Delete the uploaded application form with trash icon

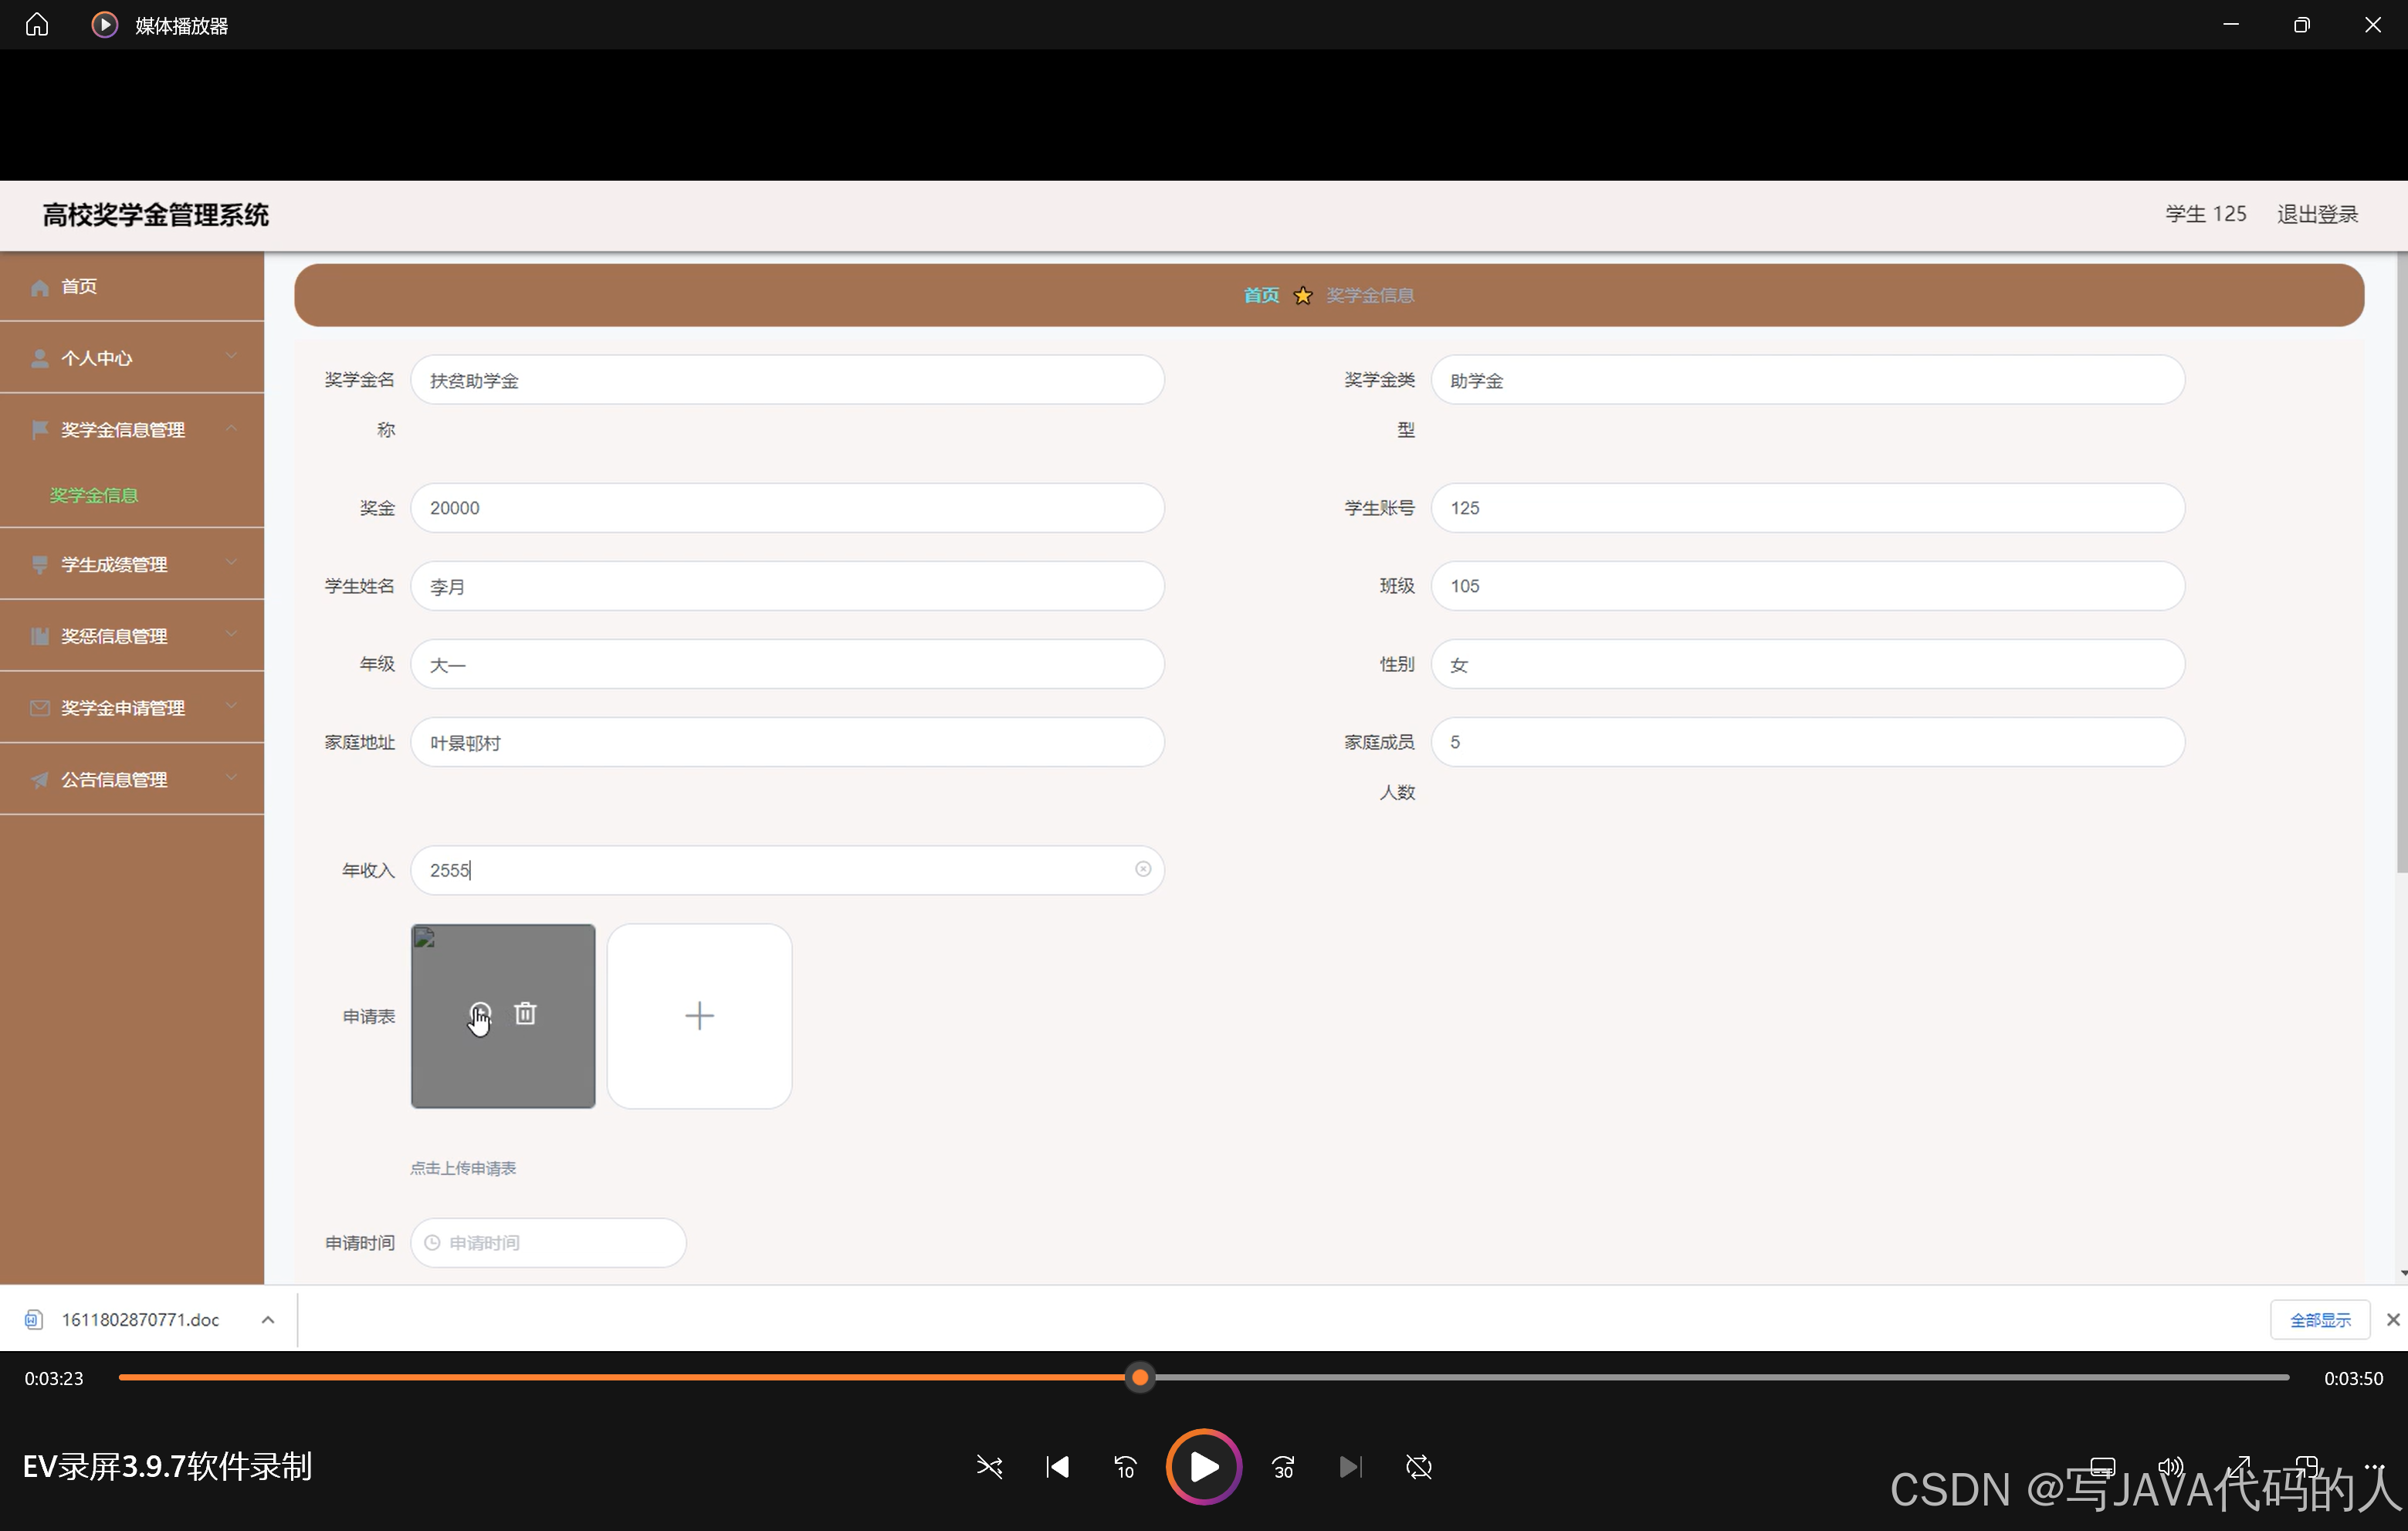tap(525, 1013)
